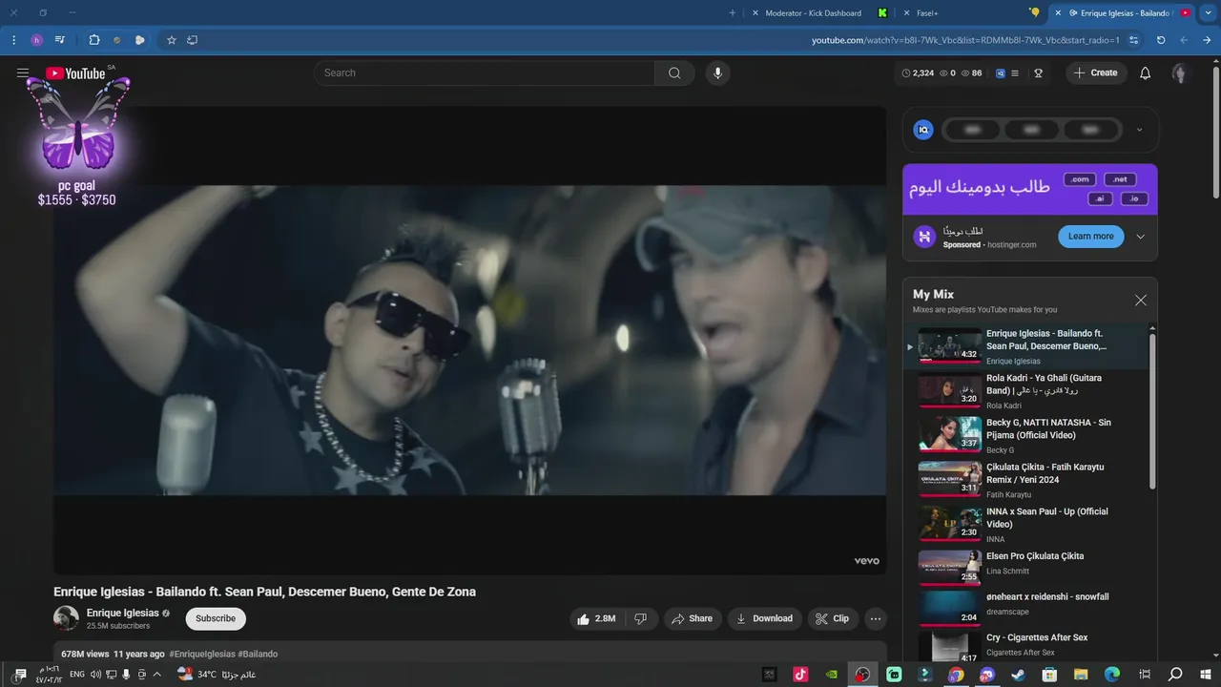This screenshot has width=1221, height=687.
Task: Like the video with 2.8M likes
Action: coord(596,618)
